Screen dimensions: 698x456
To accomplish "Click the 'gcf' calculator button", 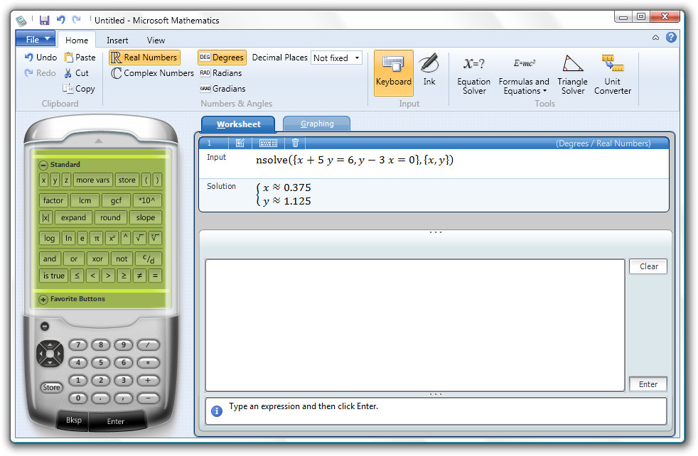I will (116, 200).
